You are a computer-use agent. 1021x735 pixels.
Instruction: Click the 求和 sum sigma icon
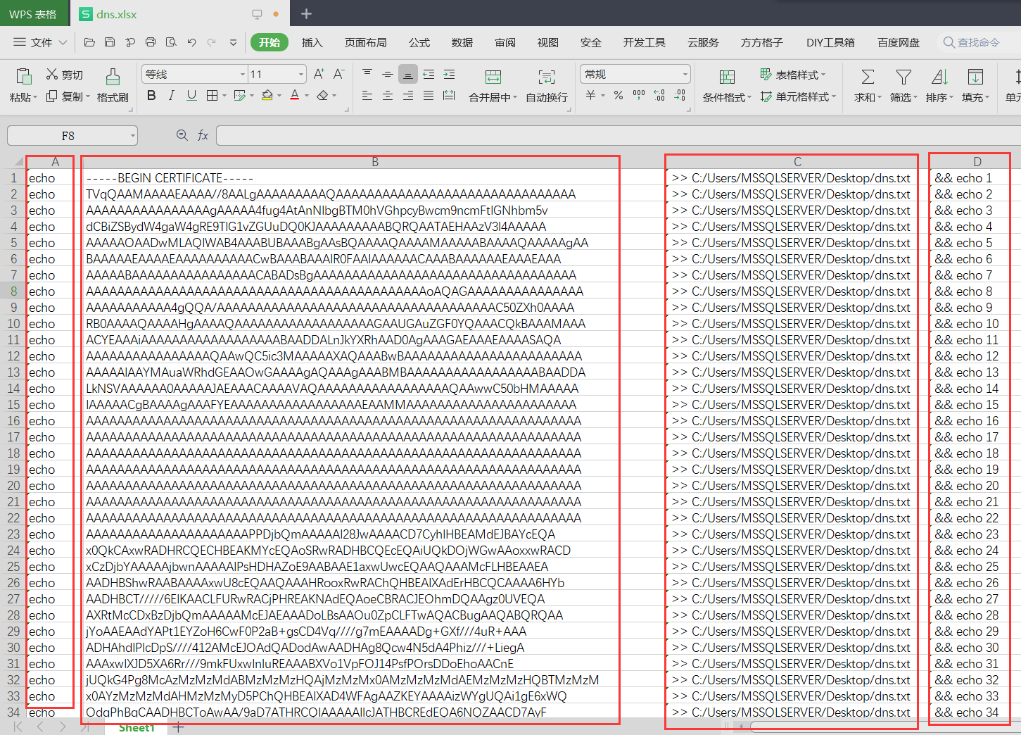pyautogui.click(x=868, y=77)
